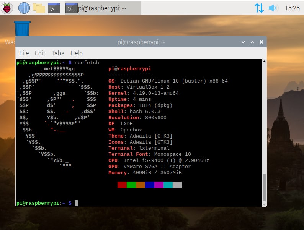This screenshot has width=304, height=230.
Task: Maximize the terminal with the up chevron
Action: pos(252,42)
